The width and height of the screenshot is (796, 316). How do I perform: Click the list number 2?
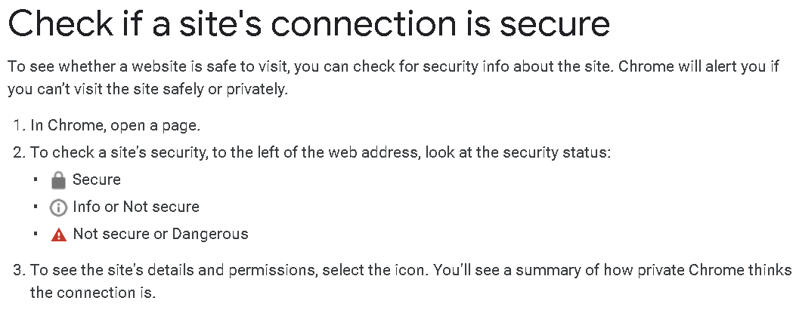17,152
